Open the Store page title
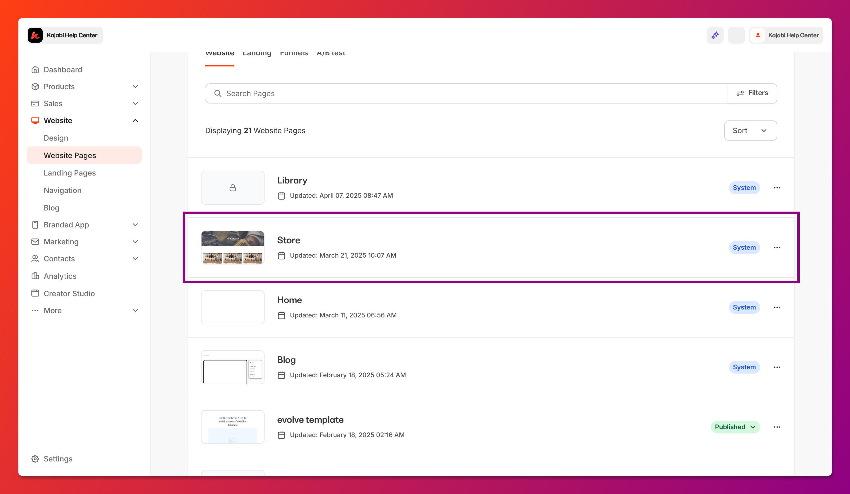This screenshot has width=850, height=494. [288, 240]
